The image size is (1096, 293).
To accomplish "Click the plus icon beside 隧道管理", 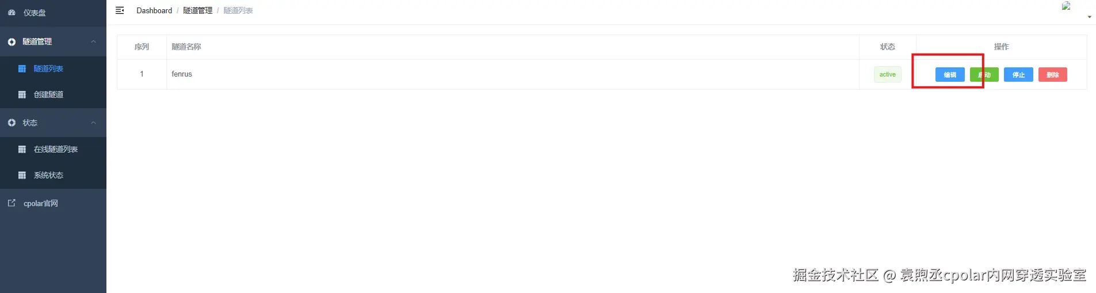I will [12, 42].
